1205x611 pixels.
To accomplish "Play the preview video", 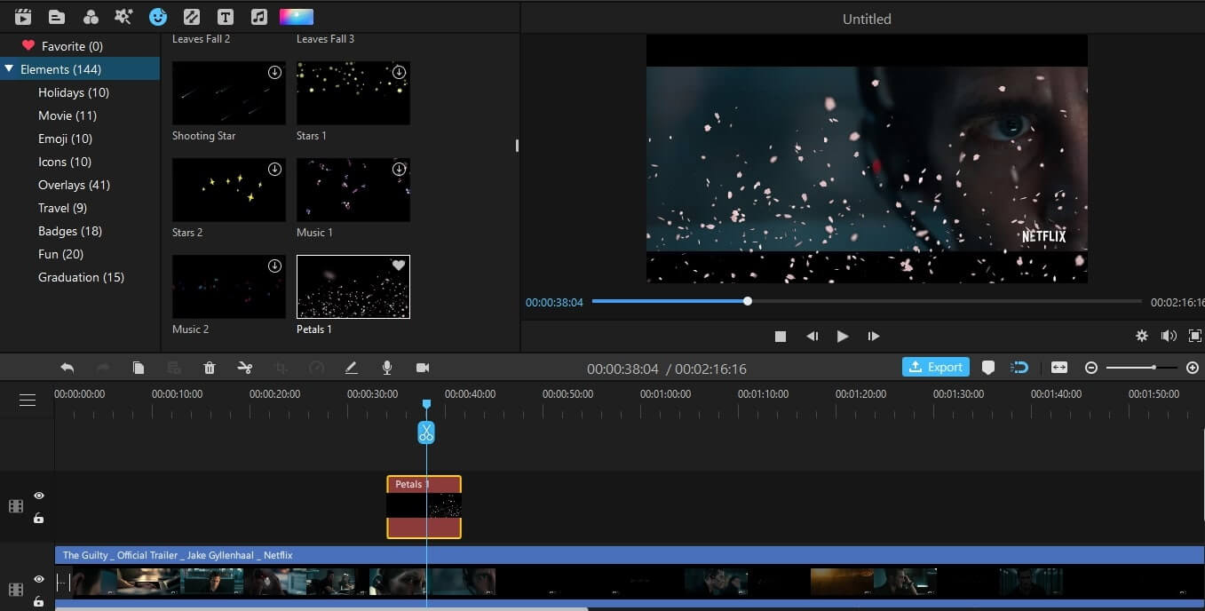I will click(x=843, y=337).
